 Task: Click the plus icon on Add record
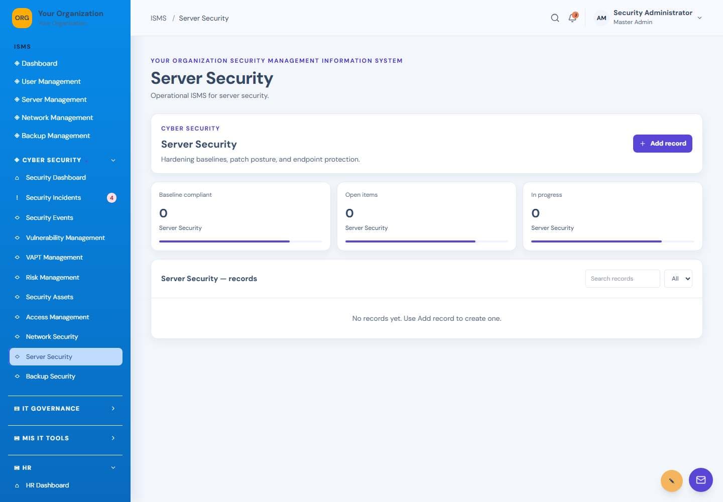click(643, 144)
